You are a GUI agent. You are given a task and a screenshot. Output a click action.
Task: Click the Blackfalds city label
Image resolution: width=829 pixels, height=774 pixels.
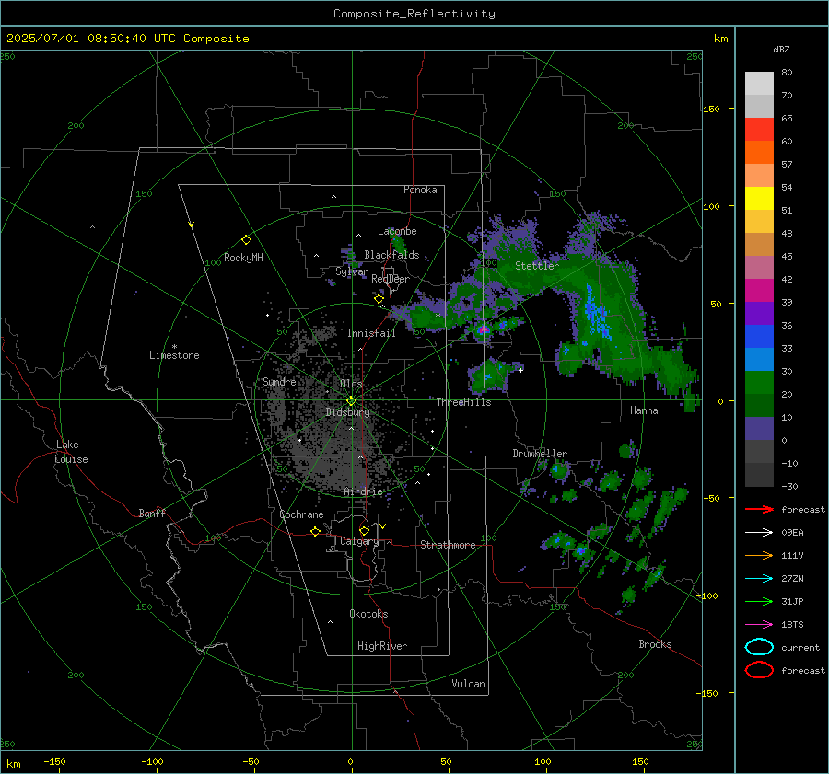pos(391,255)
